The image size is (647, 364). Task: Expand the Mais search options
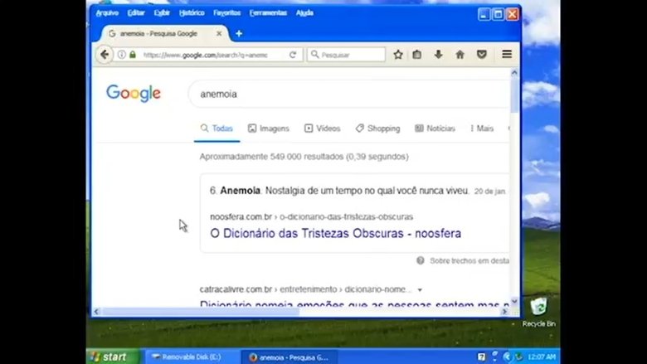pos(481,129)
